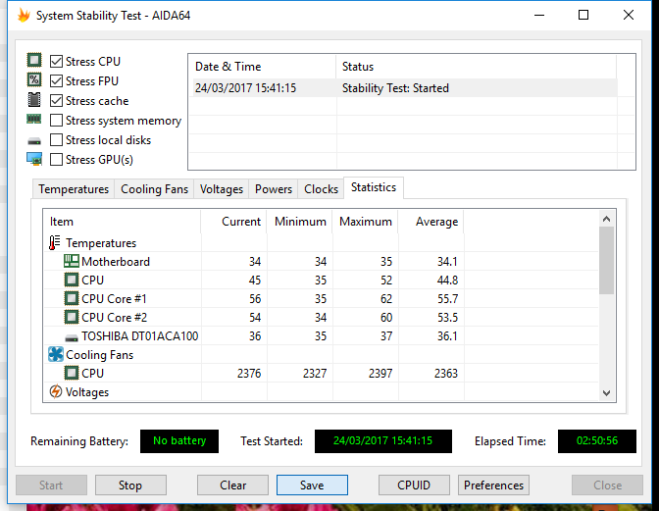Select the Statistics tab

(374, 187)
